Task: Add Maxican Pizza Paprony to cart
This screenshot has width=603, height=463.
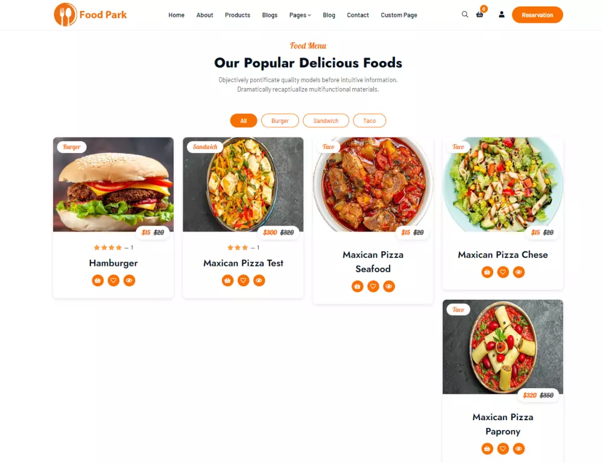Action: pos(487,449)
